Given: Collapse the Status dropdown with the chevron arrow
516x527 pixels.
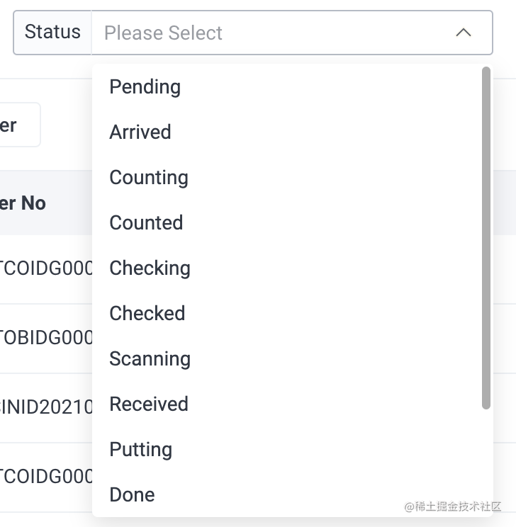Looking at the screenshot, I should pos(464,33).
